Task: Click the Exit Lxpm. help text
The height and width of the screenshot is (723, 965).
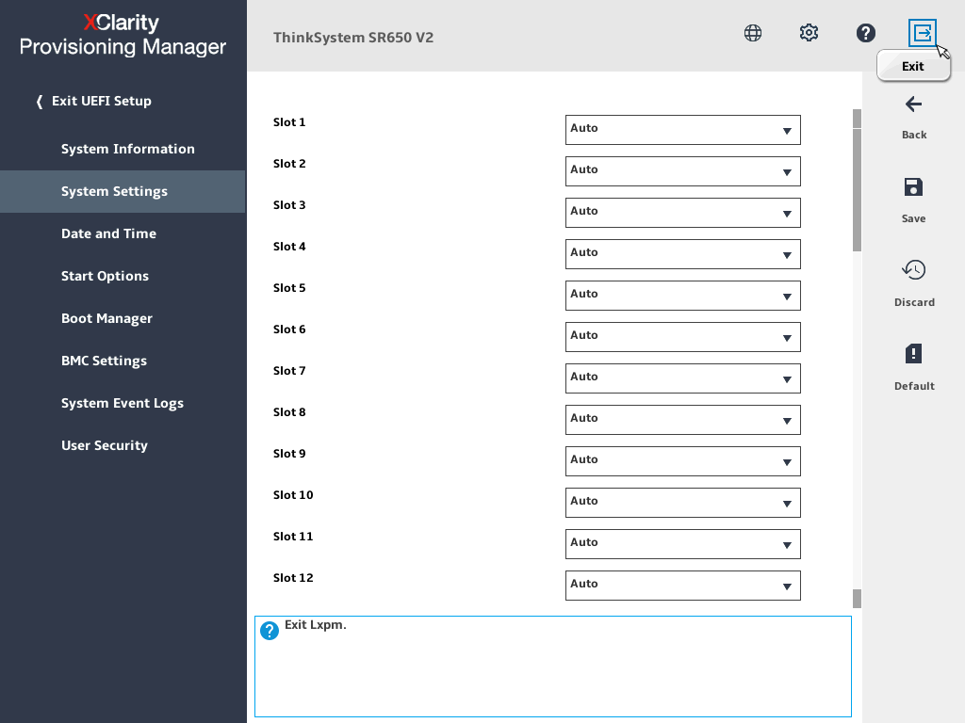Action: pyautogui.click(x=315, y=625)
